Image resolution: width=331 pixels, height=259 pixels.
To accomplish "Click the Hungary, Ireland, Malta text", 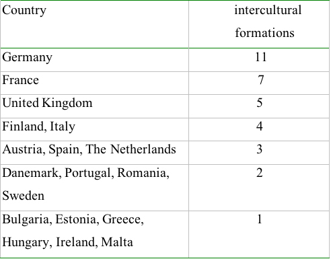I will 67,243.
